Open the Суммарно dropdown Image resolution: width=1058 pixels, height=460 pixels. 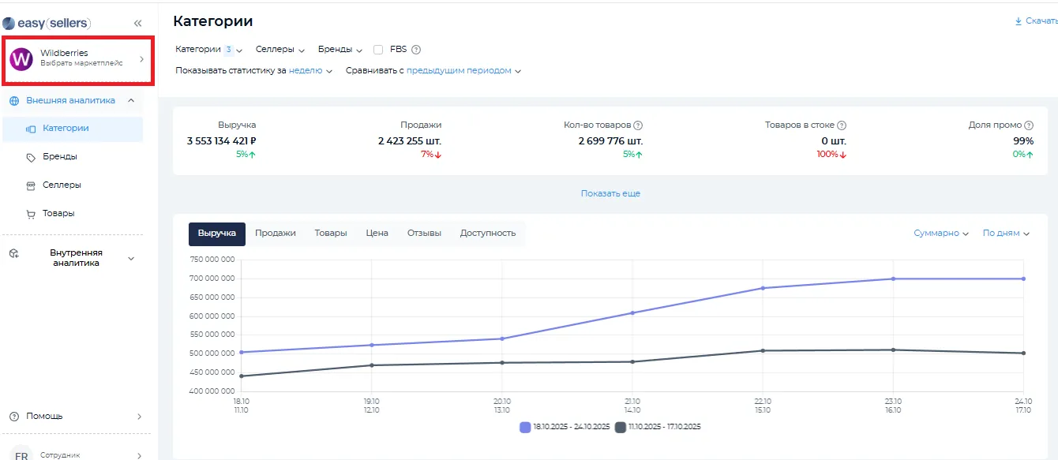940,234
